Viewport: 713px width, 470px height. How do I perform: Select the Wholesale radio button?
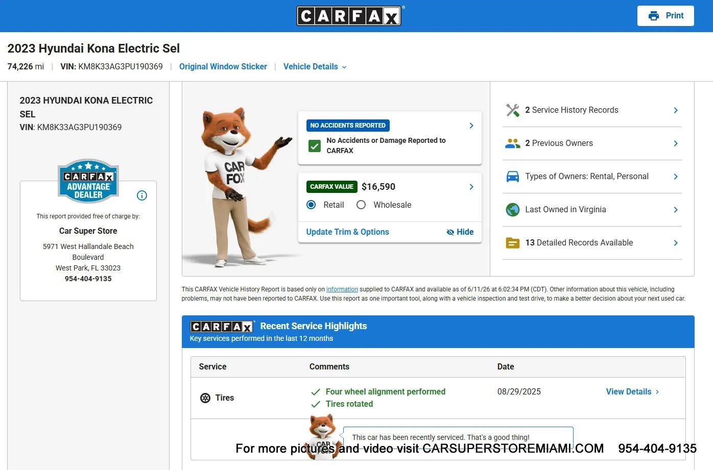[361, 205]
